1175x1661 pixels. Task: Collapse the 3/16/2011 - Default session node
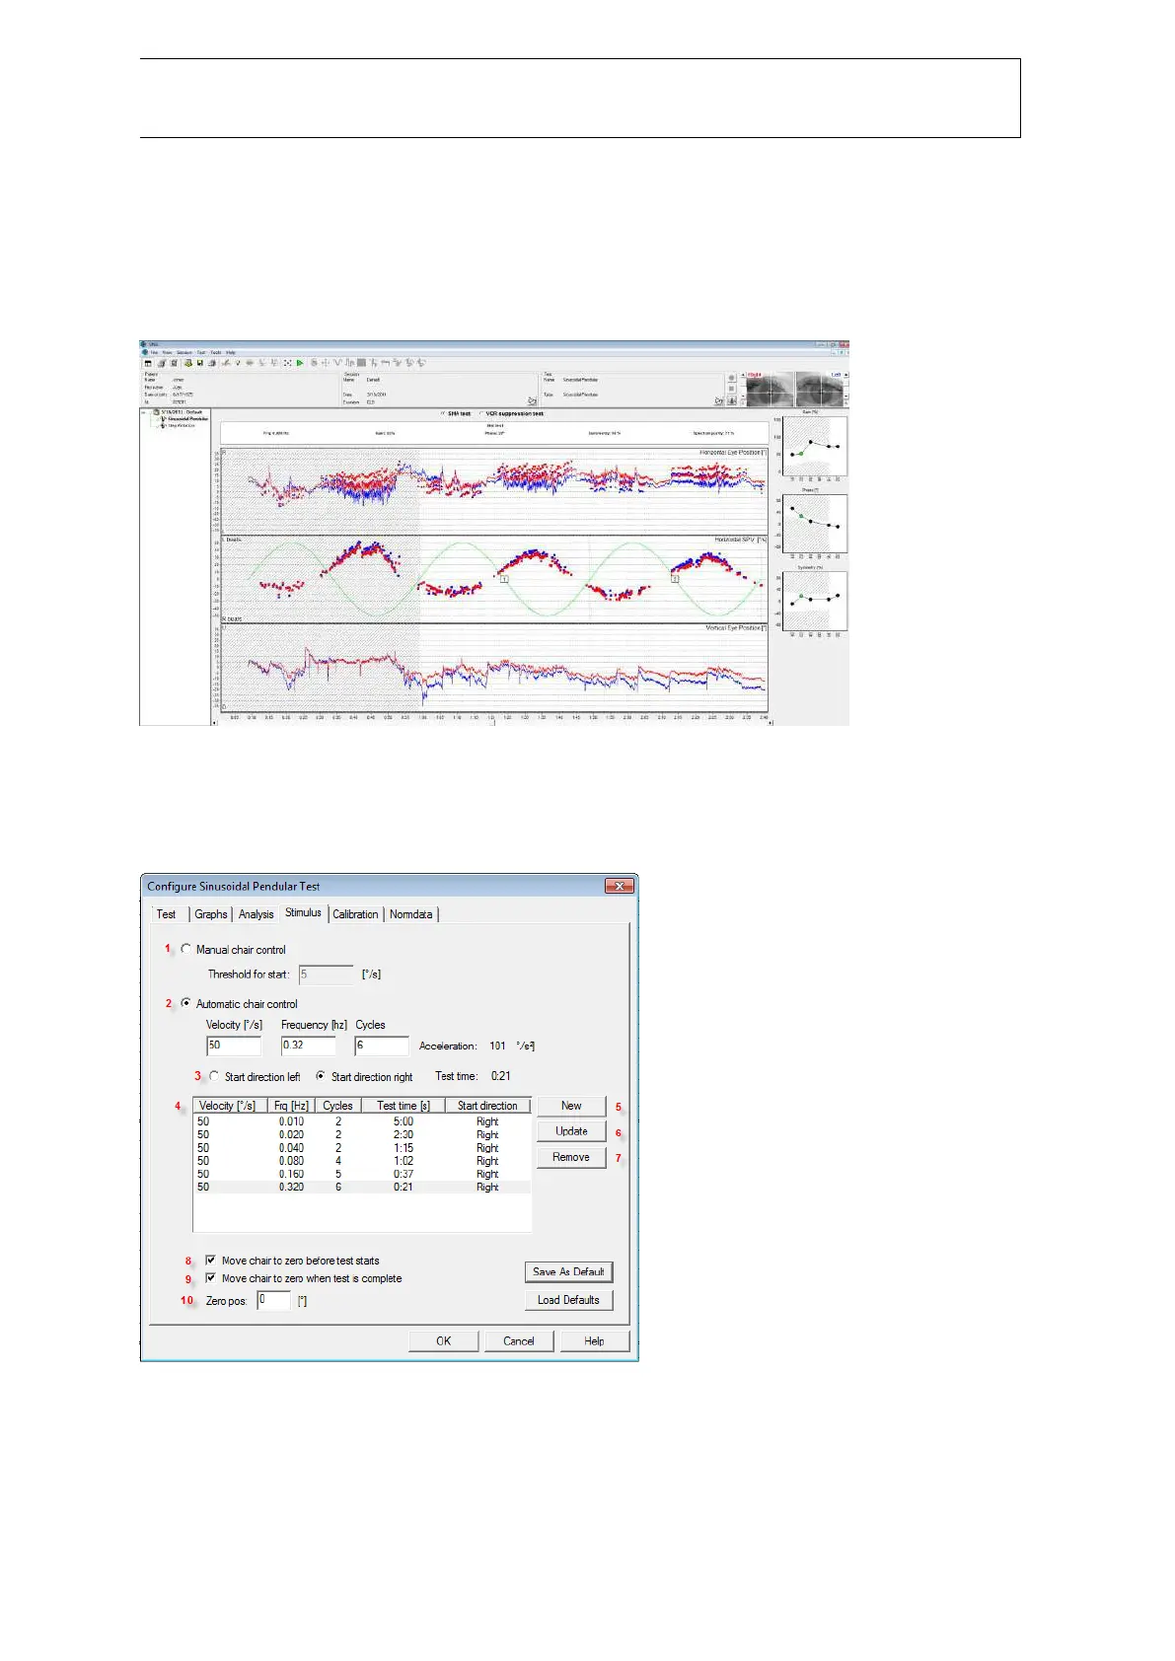(x=143, y=412)
